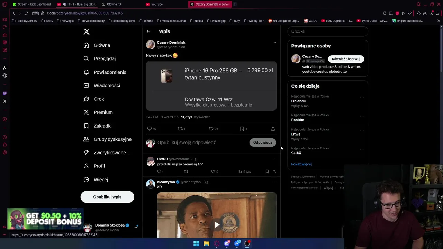Bookmark DWDR's comment
The image size is (443, 249).
coord(267,172)
